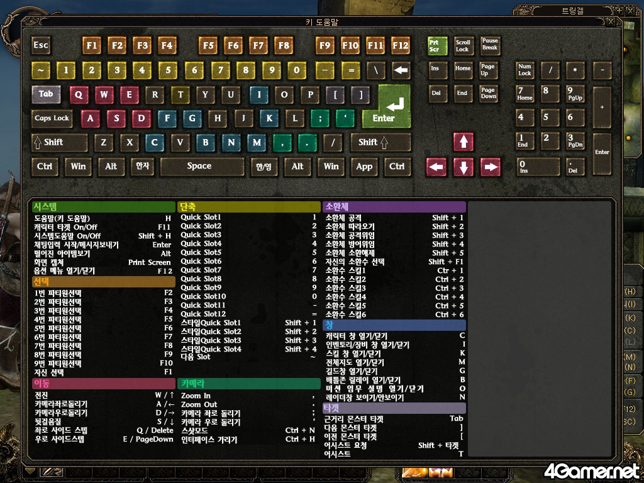
Task: Click the red Q key
Action: [x=79, y=95]
